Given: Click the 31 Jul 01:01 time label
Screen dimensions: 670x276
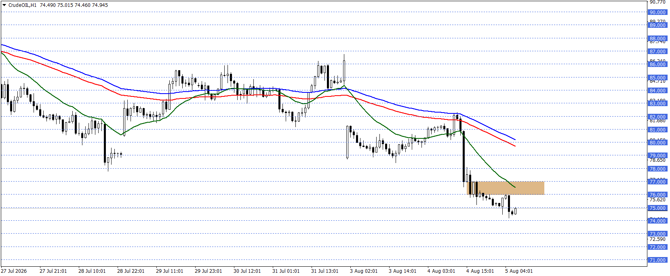Looking at the screenshot, I should (x=286, y=271).
